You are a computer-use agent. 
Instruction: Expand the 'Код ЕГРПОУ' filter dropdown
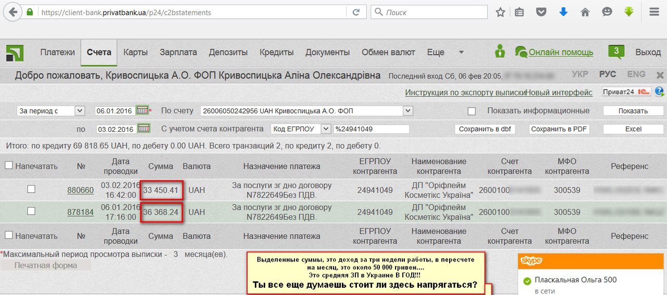coord(326,129)
